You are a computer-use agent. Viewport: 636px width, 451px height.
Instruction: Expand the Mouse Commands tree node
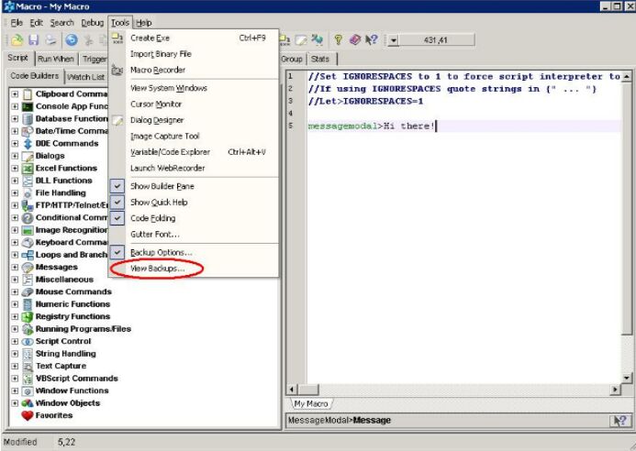point(15,291)
